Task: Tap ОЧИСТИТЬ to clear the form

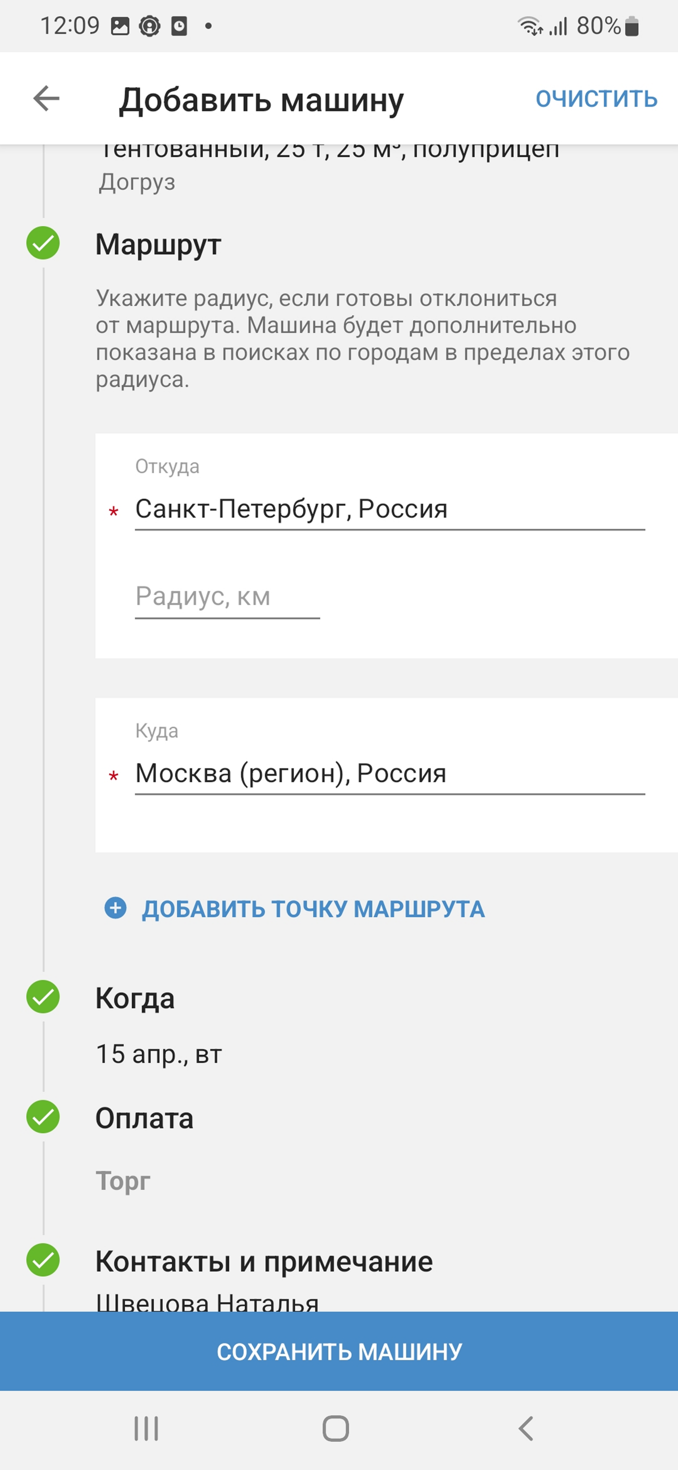Action: [x=596, y=99]
